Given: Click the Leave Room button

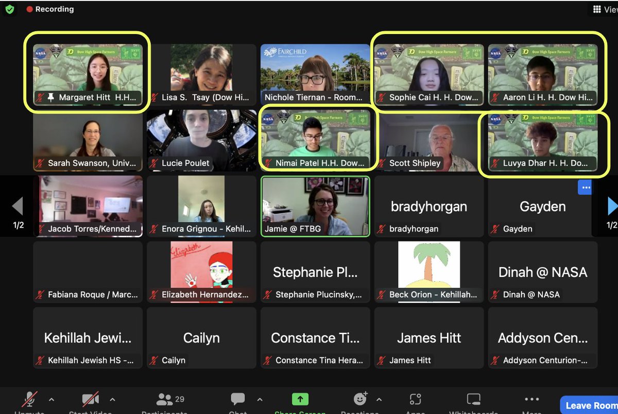Looking at the screenshot, I should (x=589, y=406).
